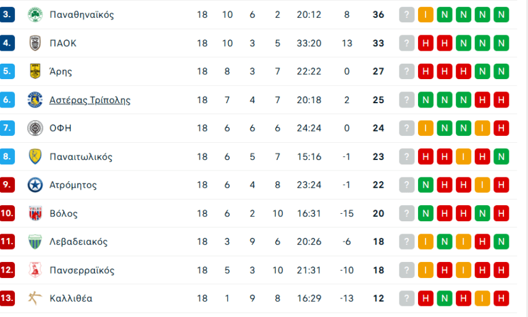This screenshot has height=317, width=528.
Task: Click the green N badge in Παναιτωλικός row
Action: [502, 156]
